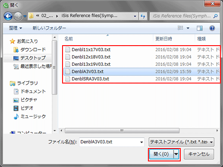Screen dimensions: 223x167
Task: Click navigation pane vertical scrollbar thumb
Action: [x=55, y=68]
